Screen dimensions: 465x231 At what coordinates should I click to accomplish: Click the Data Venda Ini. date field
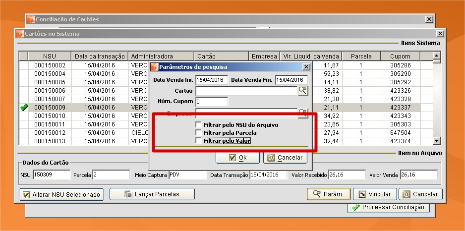click(x=212, y=80)
